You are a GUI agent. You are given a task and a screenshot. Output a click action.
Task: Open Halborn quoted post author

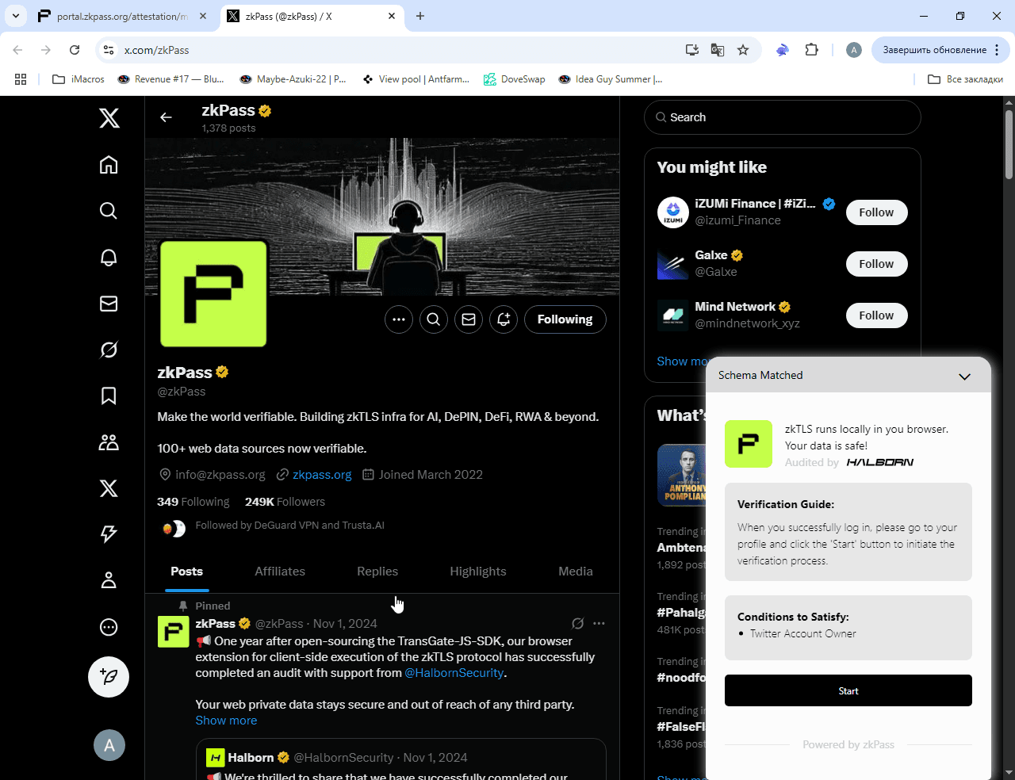coord(251,758)
